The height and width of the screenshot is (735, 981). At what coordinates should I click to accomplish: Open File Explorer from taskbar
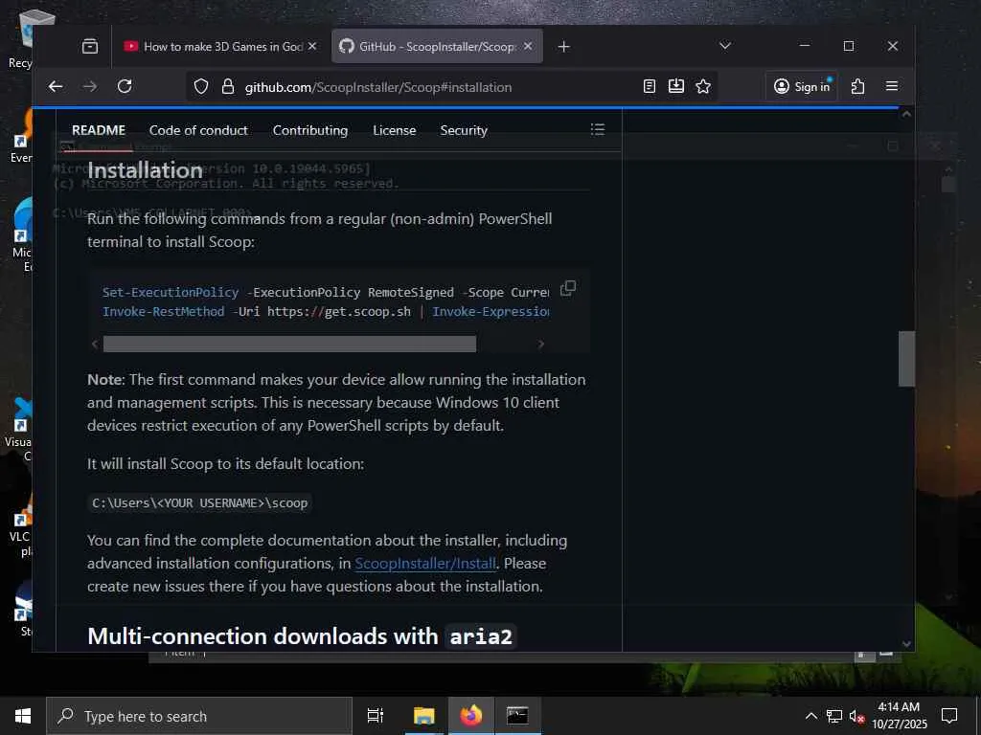tap(423, 716)
